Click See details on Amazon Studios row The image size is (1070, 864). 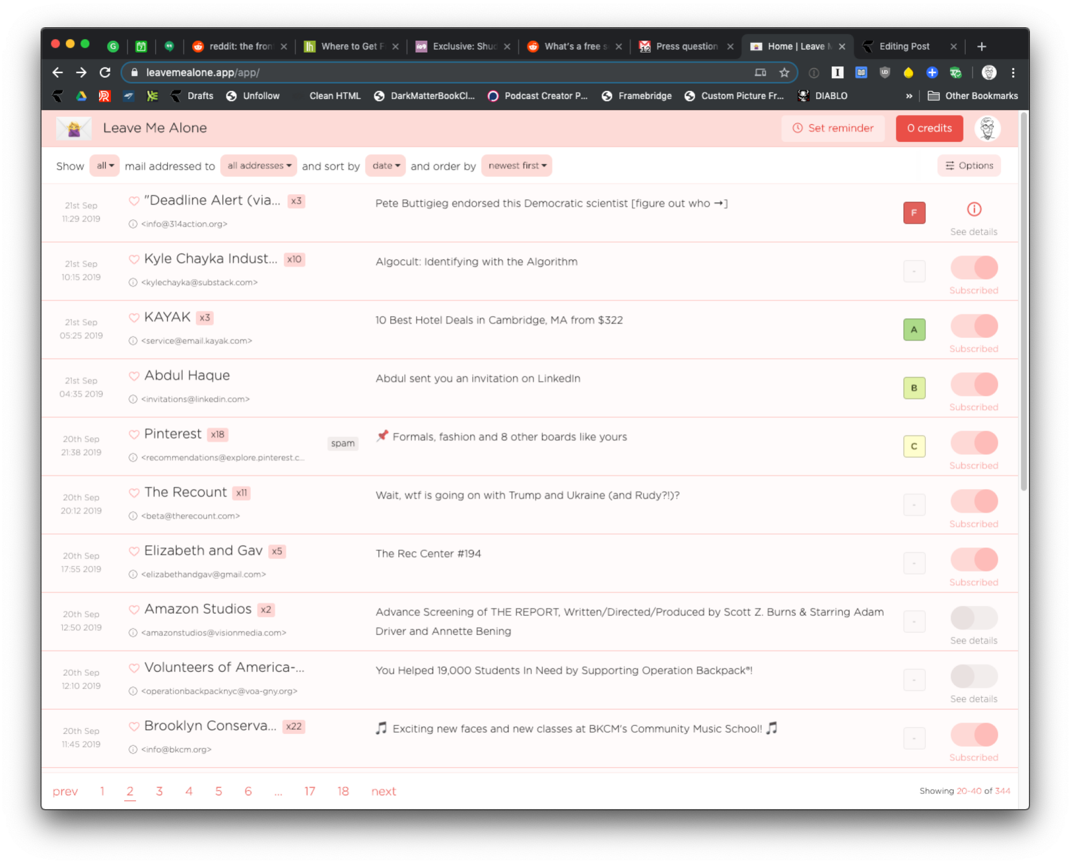972,640
